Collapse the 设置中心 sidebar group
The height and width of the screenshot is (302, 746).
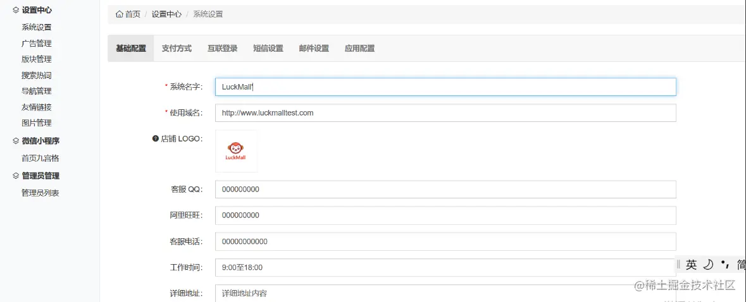coord(37,10)
